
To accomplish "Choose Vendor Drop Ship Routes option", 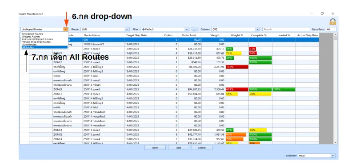I will pos(36,42).
